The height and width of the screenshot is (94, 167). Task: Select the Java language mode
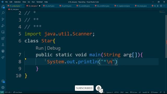click(127, 92)
